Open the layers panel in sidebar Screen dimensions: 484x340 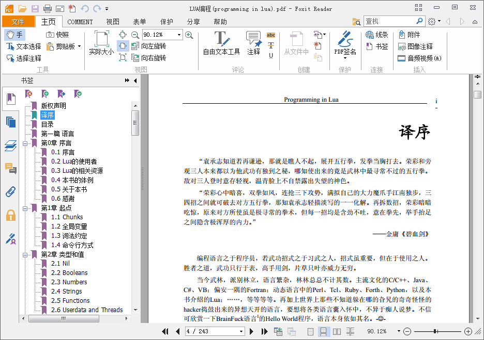tap(10, 145)
